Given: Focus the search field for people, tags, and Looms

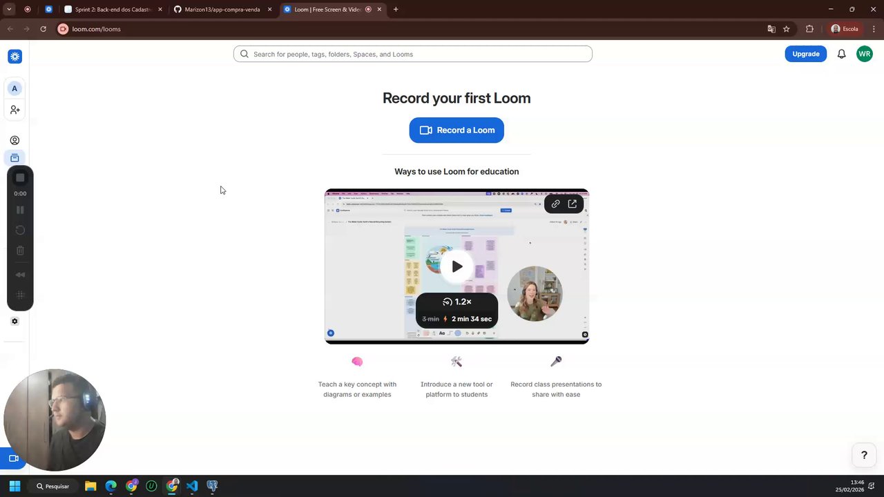Looking at the screenshot, I should [x=413, y=54].
